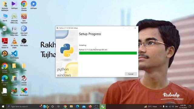Open the pineapple game shortcut on desktop

[x=14, y=92]
